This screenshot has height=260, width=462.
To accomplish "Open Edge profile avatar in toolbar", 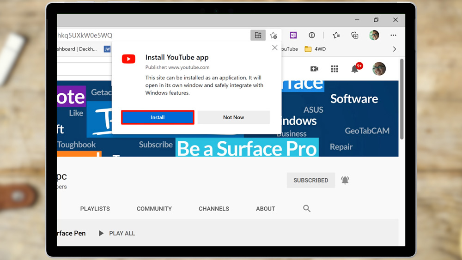I will tap(374, 35).
